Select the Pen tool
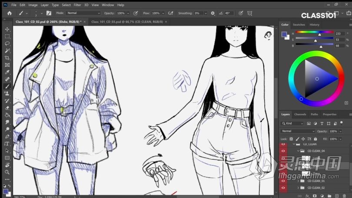 click(7, 137)
